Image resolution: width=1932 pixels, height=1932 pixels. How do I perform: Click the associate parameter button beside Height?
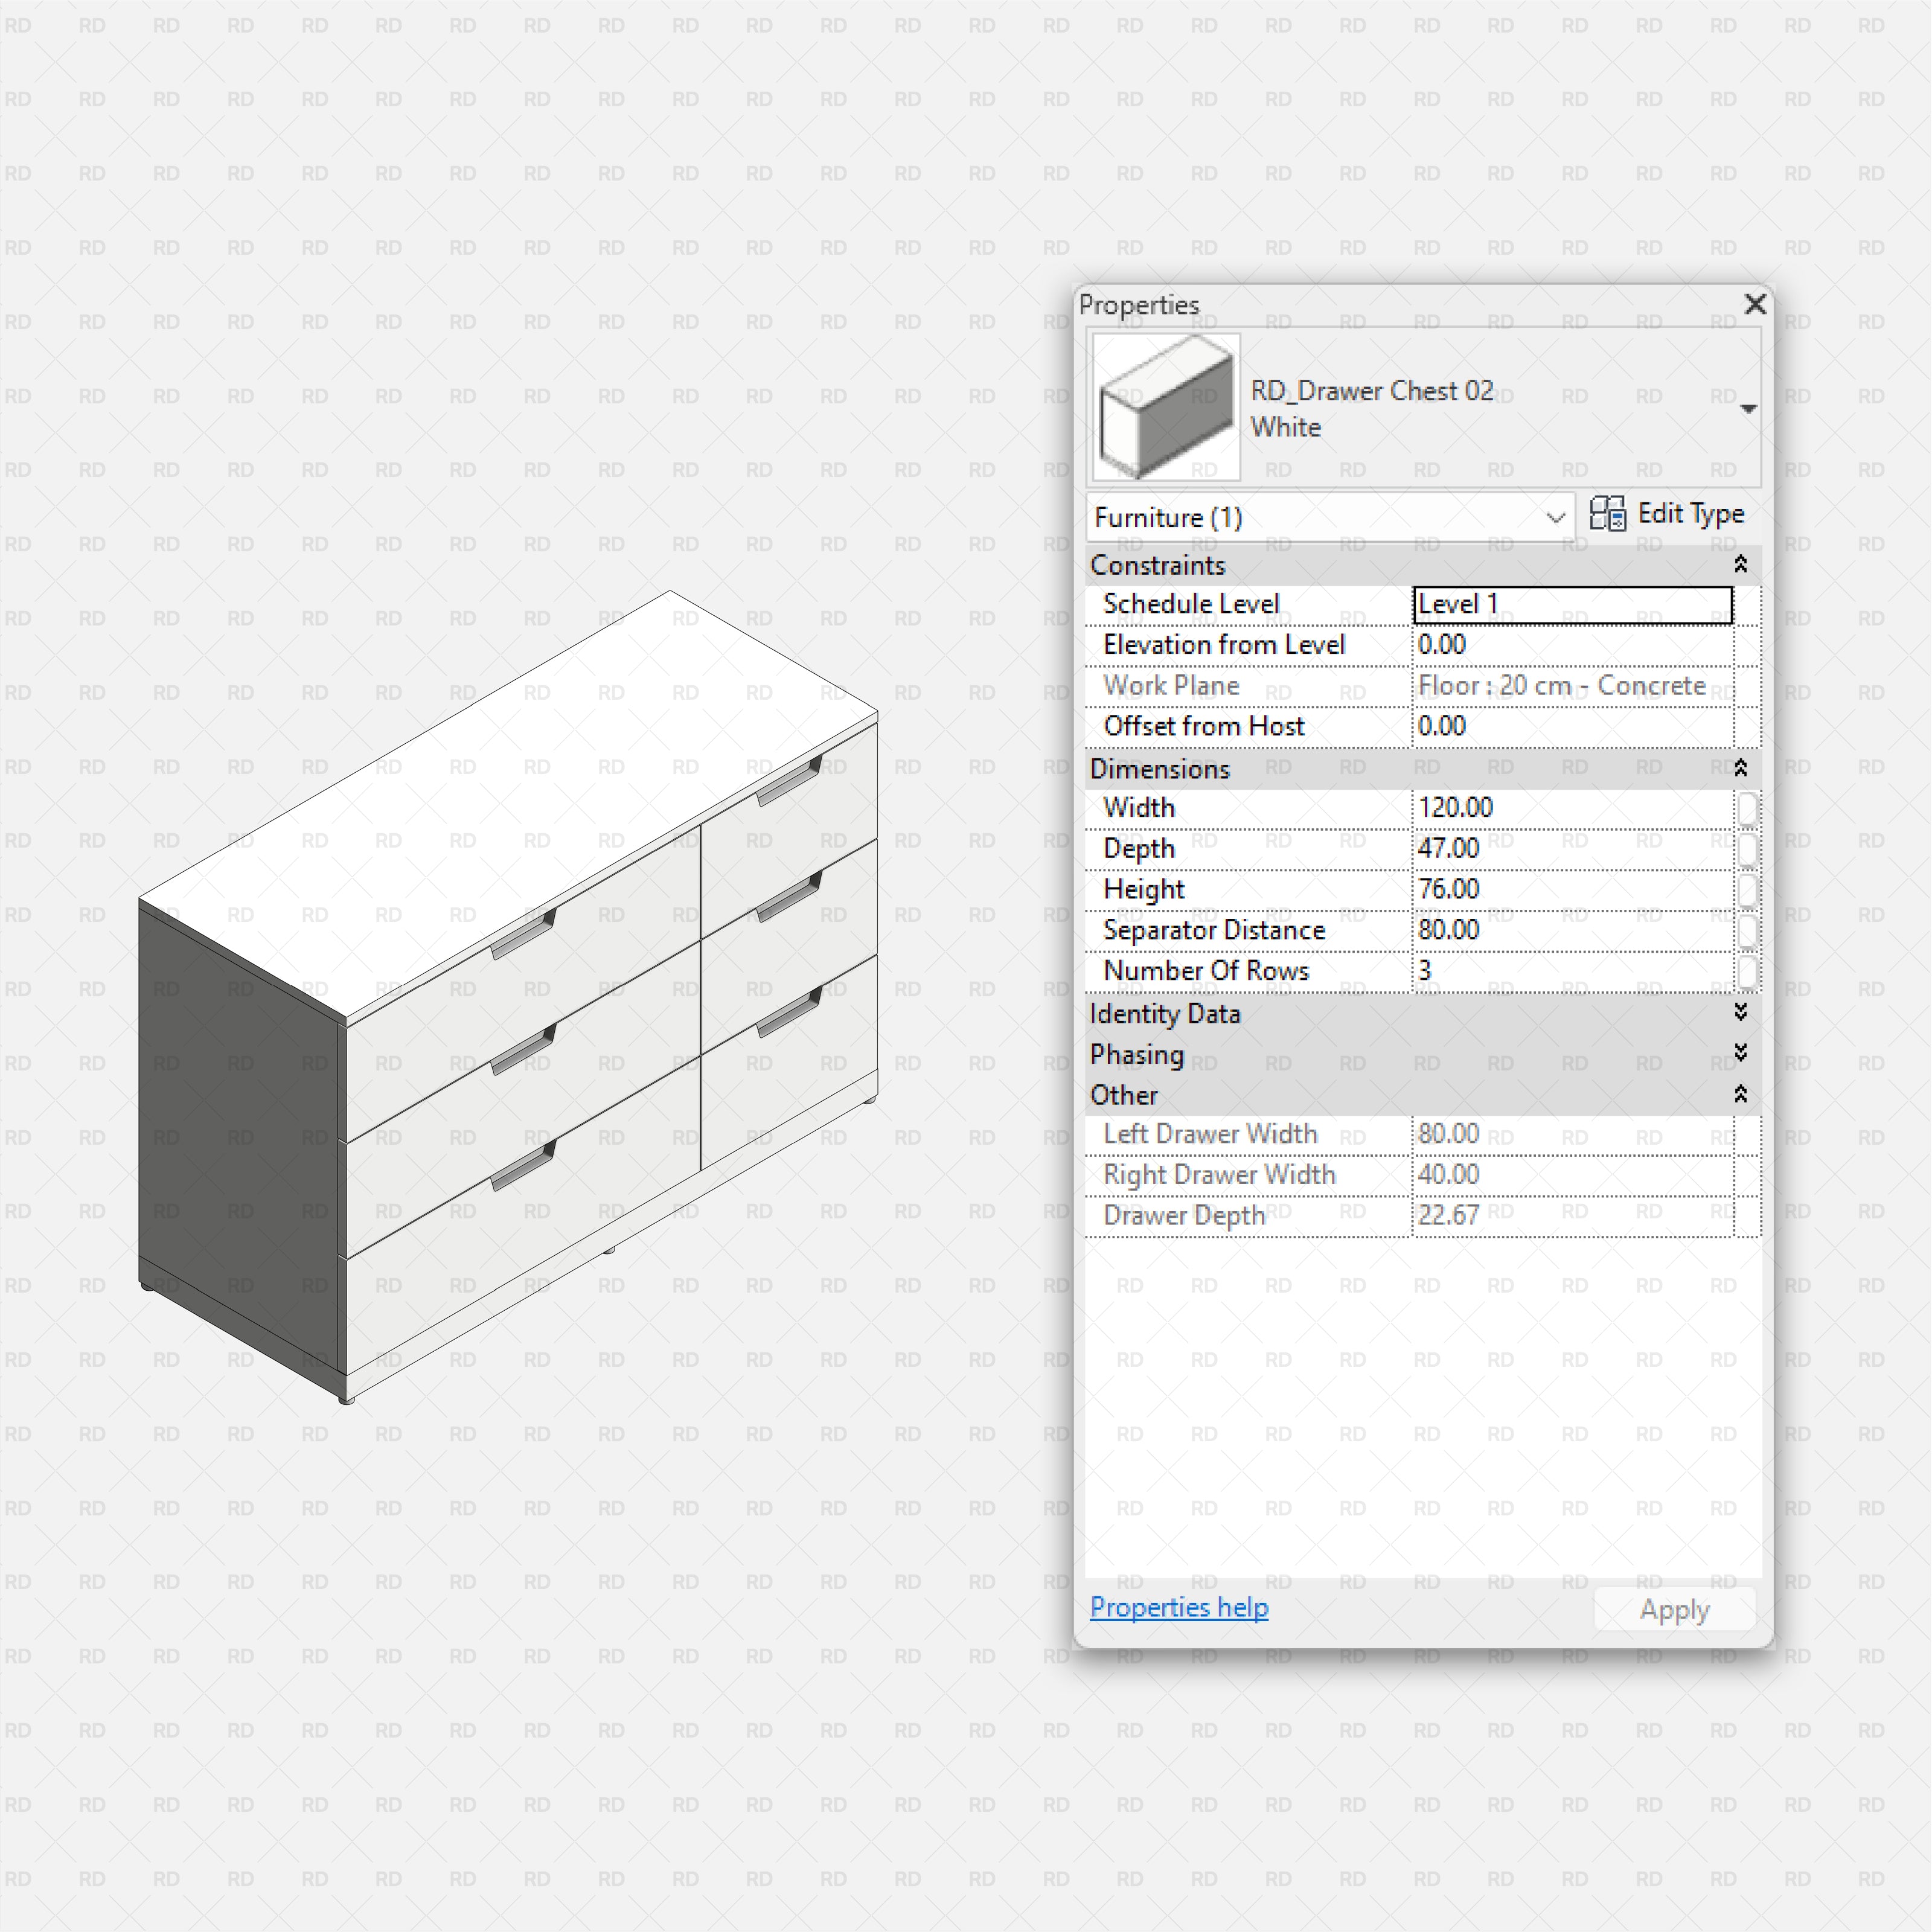click(x=1748, y=889)
